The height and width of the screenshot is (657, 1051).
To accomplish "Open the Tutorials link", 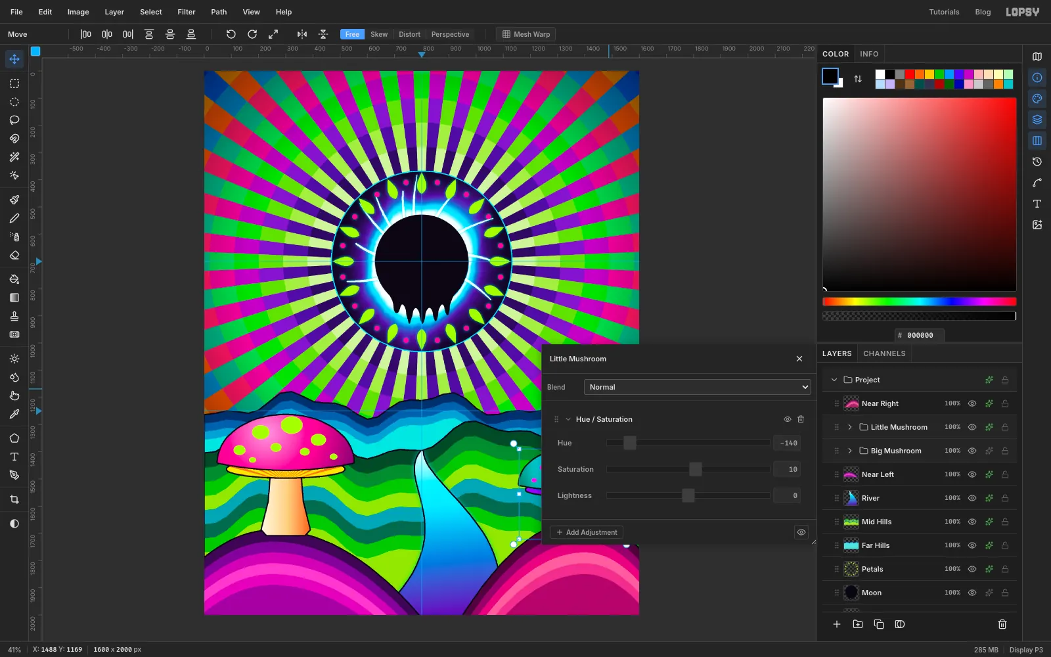I will pyautogui.click(x=944, y=12).
